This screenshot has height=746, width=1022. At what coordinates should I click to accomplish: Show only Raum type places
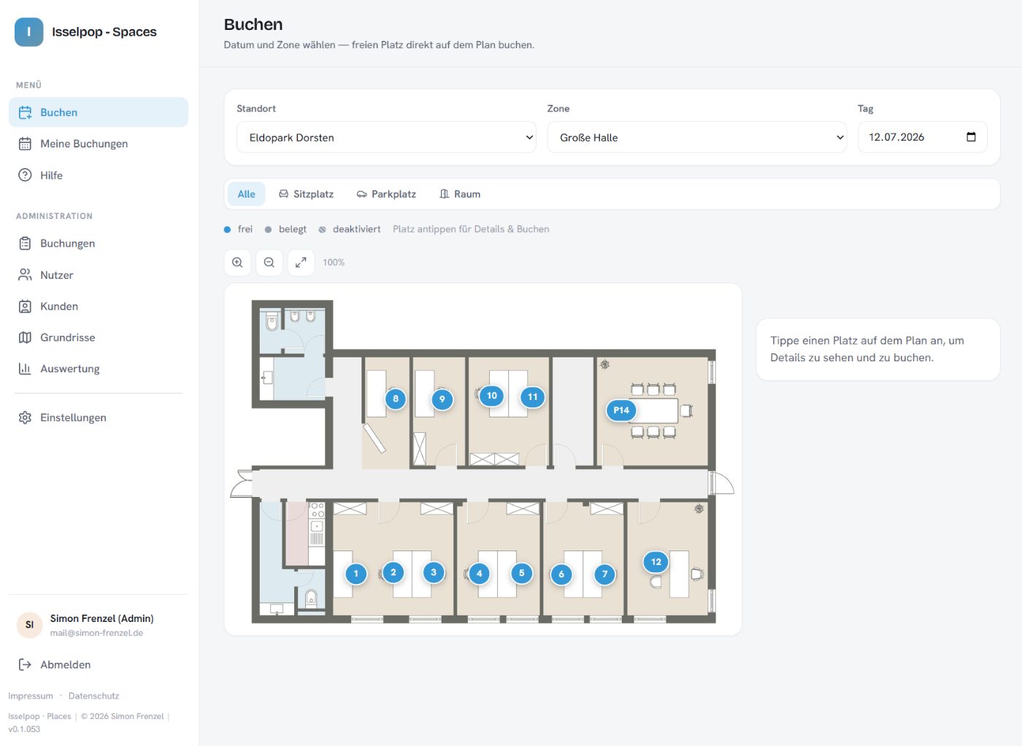pos(460,194)
